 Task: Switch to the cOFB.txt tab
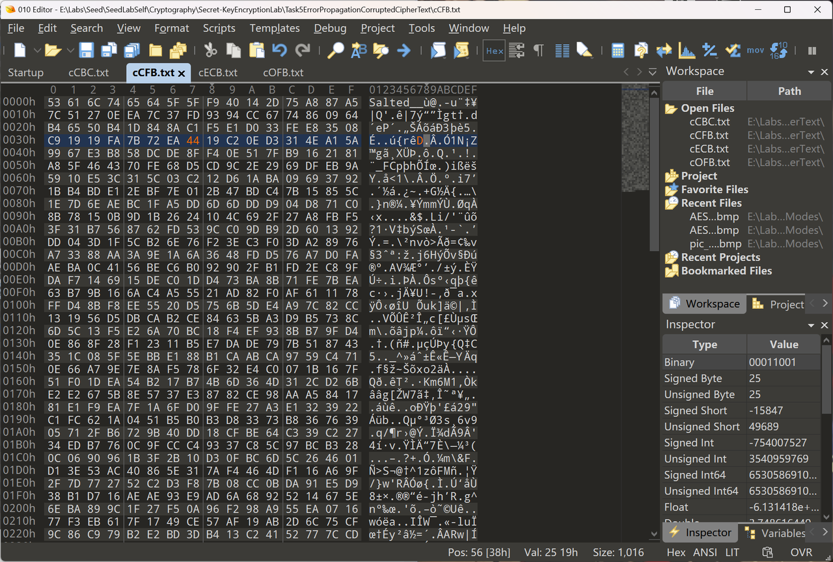coord(283,72)
